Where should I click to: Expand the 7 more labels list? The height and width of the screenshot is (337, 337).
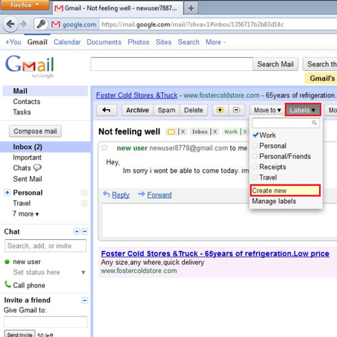[25, 214]
